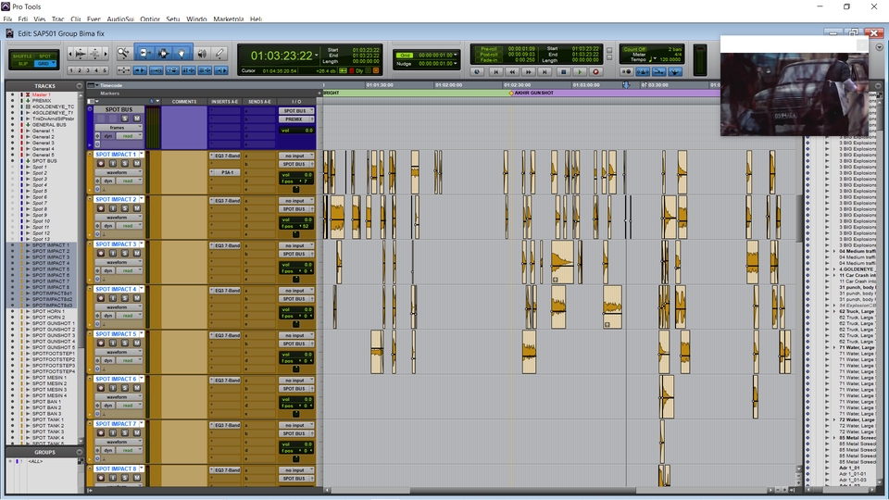Select the Trim tool

(144, 54)
